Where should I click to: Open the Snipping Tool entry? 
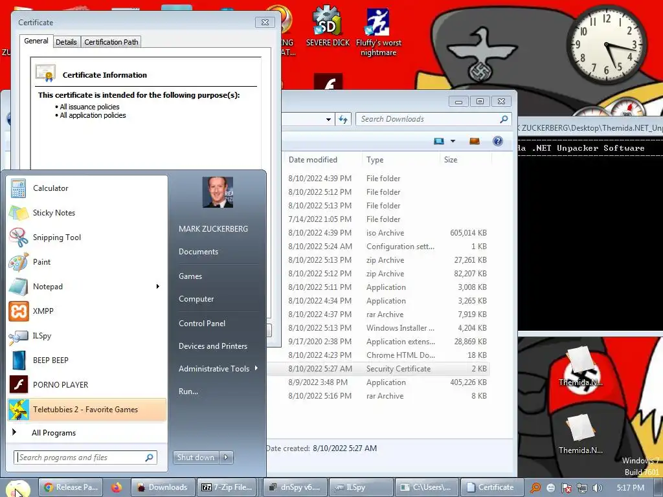tap(87, 237)
